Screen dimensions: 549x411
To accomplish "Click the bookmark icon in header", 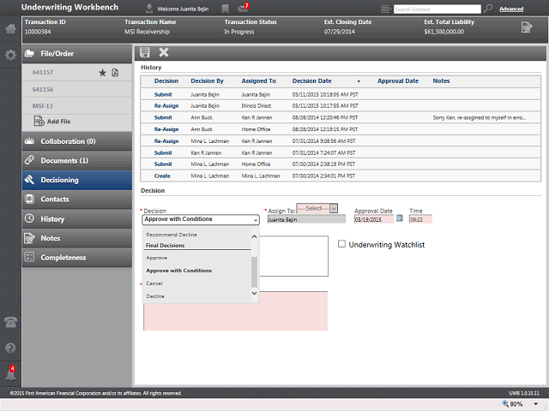I will [x=225, y=9].
